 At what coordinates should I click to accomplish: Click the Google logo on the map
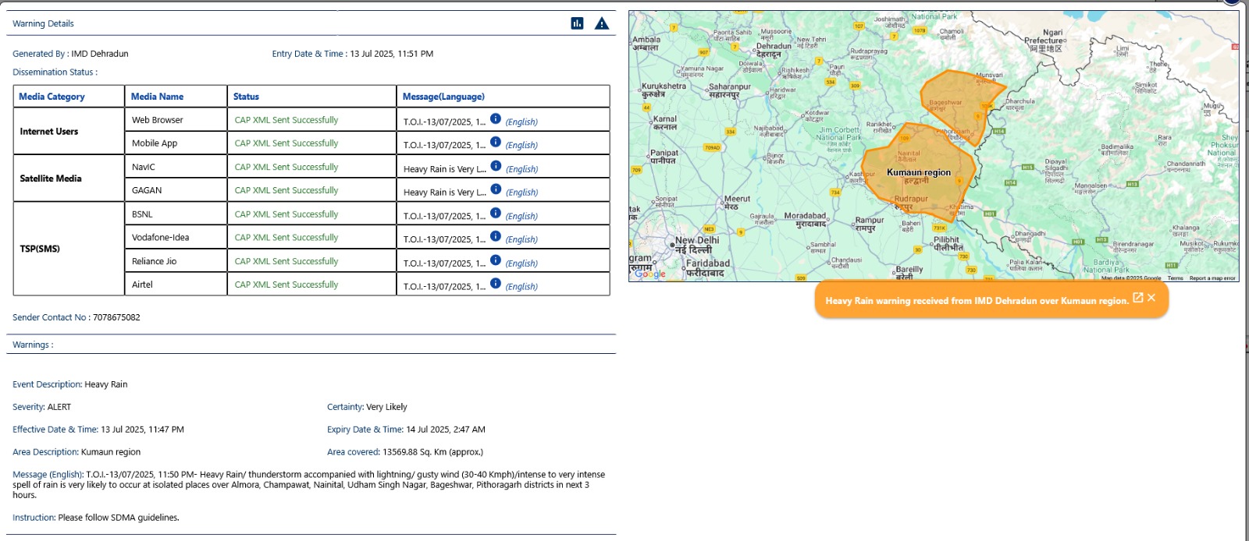(x=649, y=273)
